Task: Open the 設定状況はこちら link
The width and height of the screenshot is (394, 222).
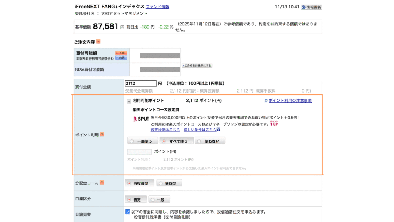Action: [x=165, y=130]
